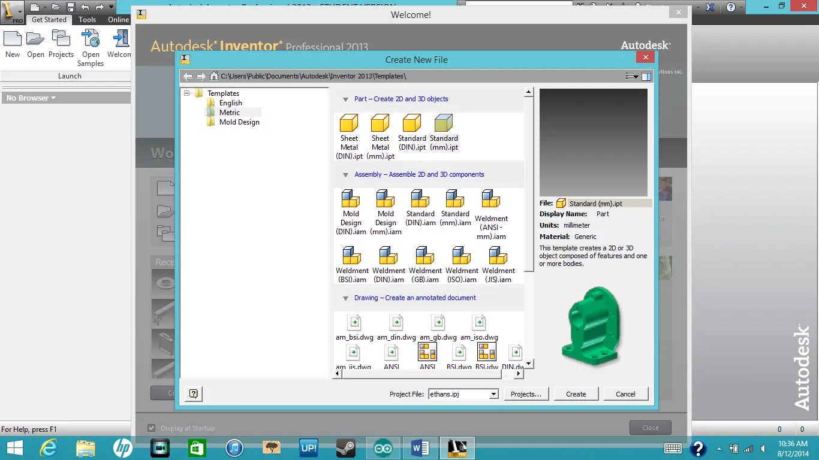This screenshot has width=819, height=460.
Task: Expand the quick access toolbar customize arrow
Action: tap(111, 7)
